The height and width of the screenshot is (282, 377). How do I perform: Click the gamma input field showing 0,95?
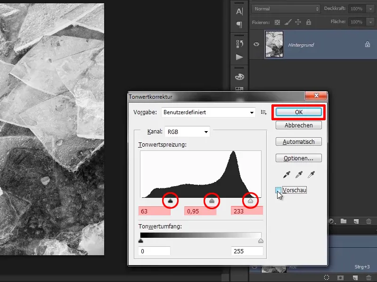[x=200, y=211]
